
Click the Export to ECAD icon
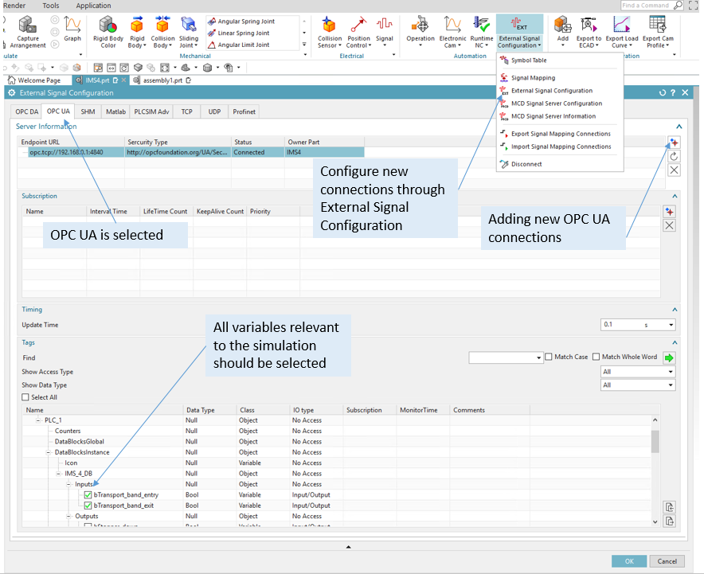589,25
